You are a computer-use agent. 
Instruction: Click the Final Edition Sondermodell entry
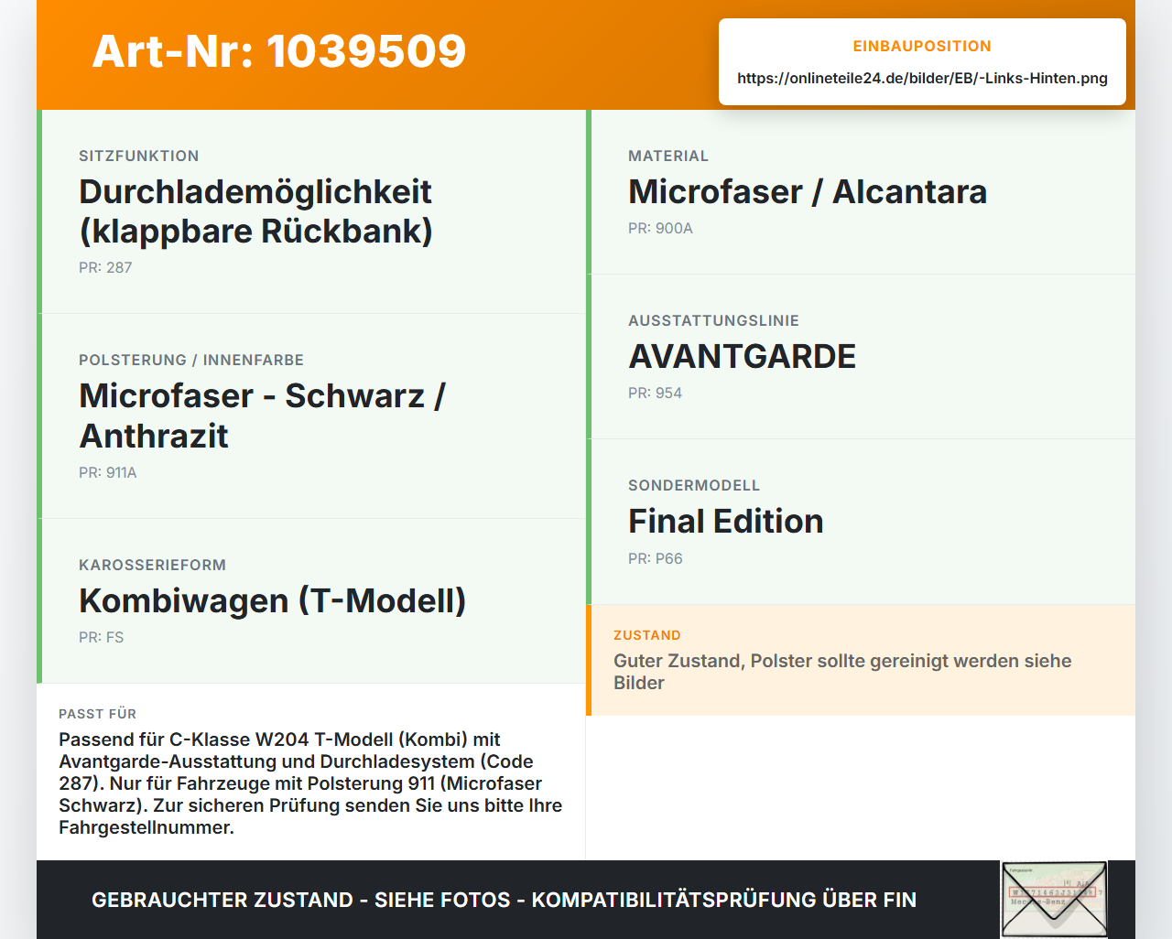tap(861, 522)
